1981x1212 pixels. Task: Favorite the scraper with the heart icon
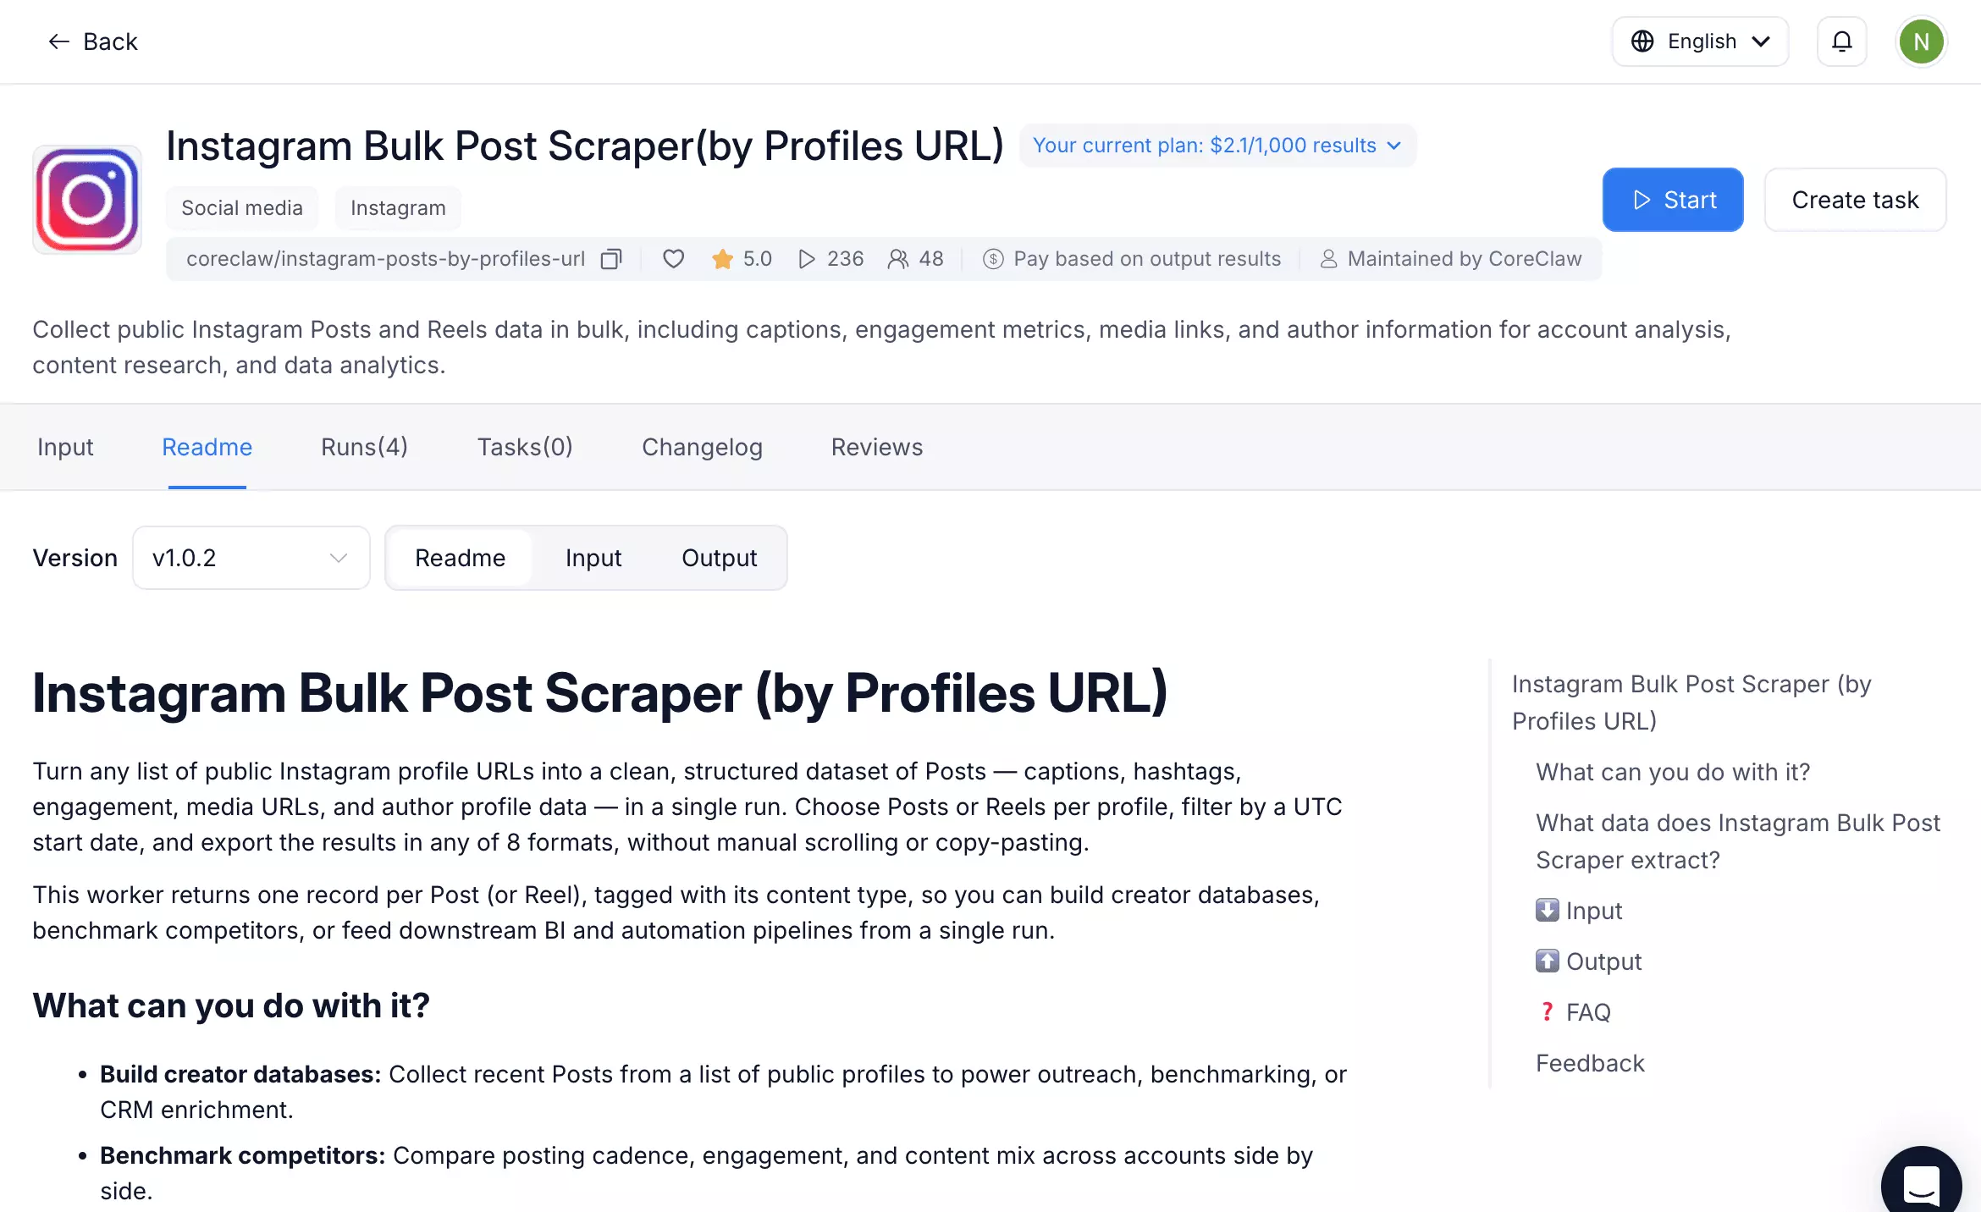674,259
